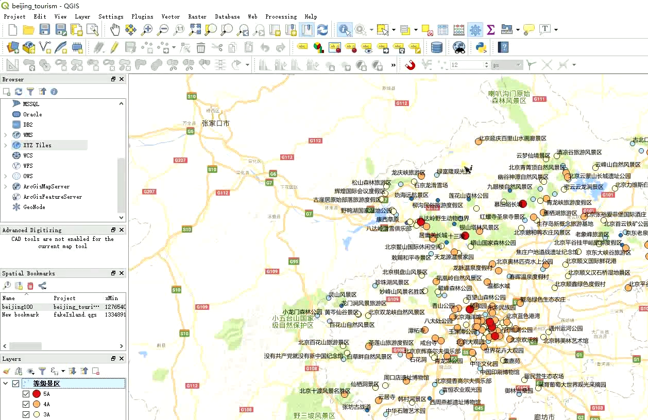Viewport: 648px width, 420px height.
Task: Open the Vector menu
Action: tap(170, 16)
